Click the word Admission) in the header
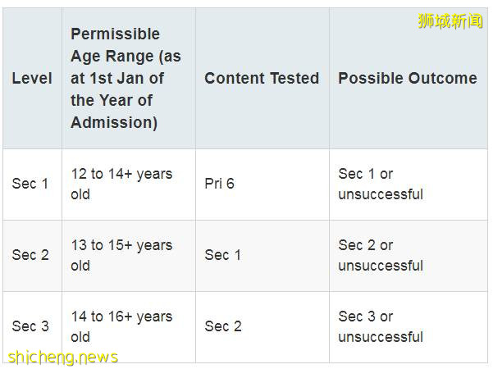The image size is (493, 369). 114,123
